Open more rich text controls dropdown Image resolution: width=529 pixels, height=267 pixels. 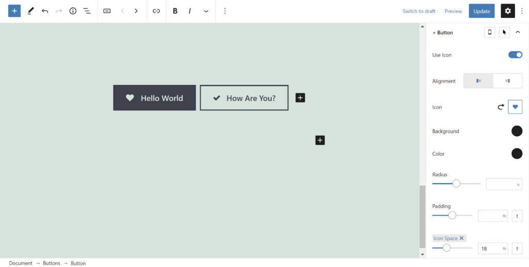(206, 11)
